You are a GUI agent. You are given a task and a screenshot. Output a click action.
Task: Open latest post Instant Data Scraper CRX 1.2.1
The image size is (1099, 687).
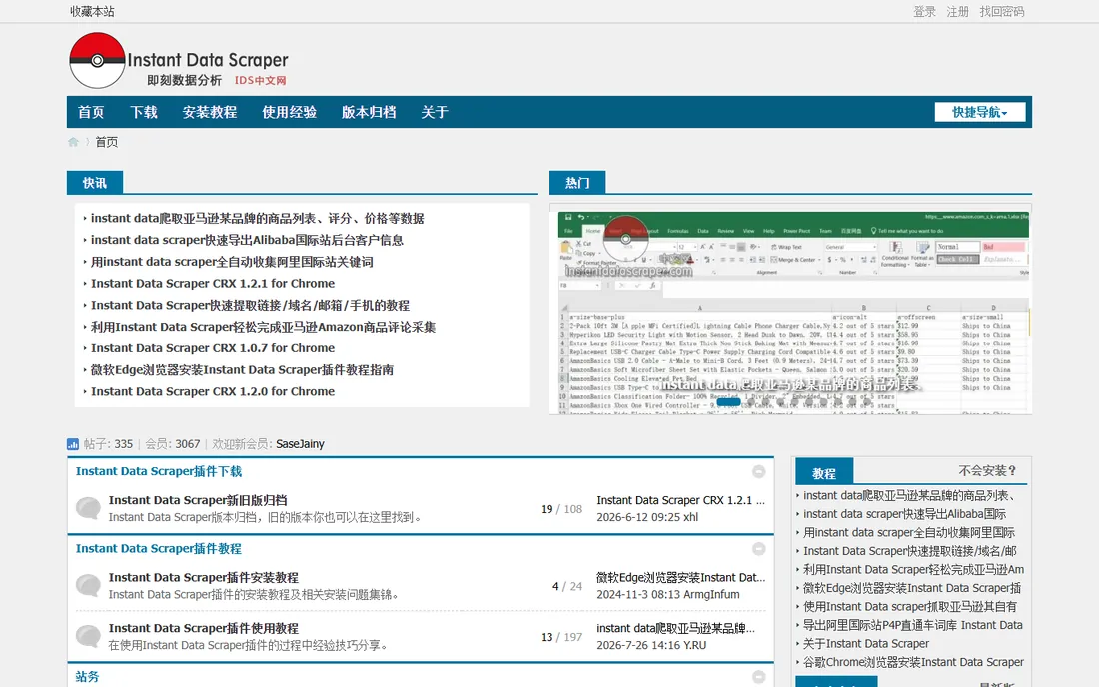680,500
